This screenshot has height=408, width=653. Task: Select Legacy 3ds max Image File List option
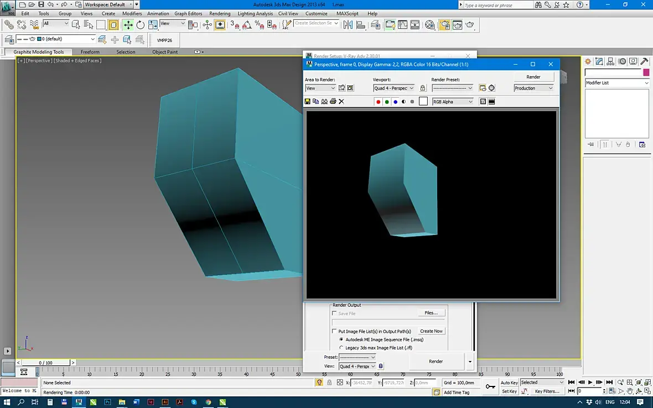(x=341, y=348)
